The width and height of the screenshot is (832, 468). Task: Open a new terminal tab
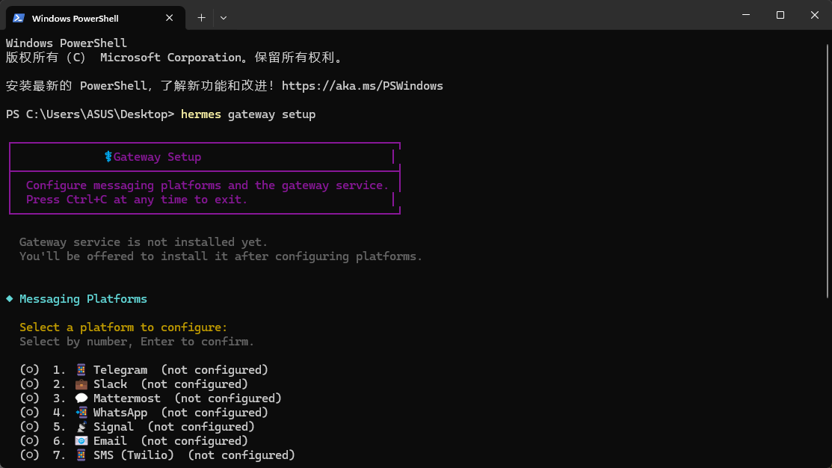pos(201,18)
